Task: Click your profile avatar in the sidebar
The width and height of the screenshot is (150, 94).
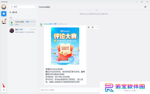Action: (4, 7)
